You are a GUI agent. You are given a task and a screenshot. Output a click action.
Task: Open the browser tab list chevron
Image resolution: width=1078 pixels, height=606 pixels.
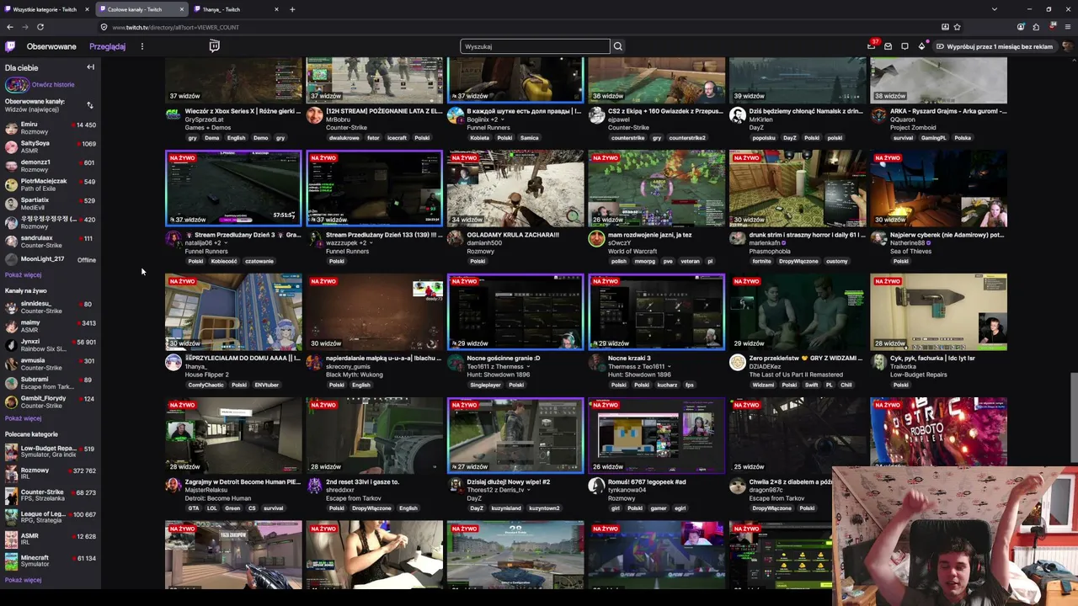(x=994, y=9)
